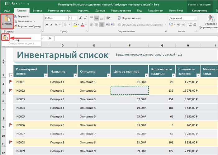Click the paste icon under Вставка menu

point(5,37)
